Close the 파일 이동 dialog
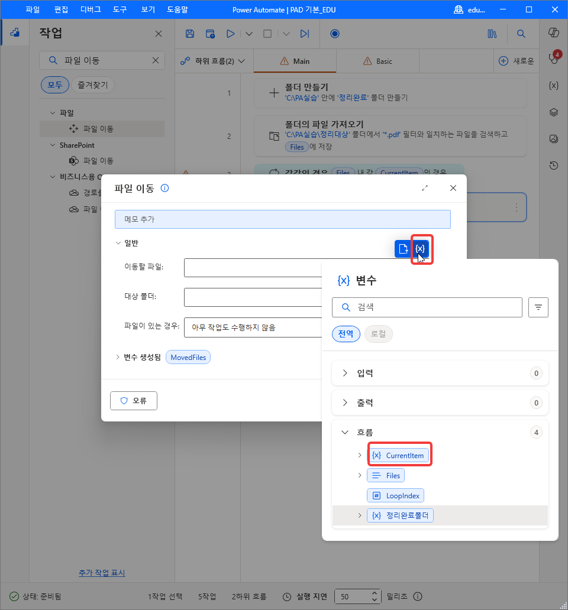Viewport: 568px width, 610px height. coord(453,189)
